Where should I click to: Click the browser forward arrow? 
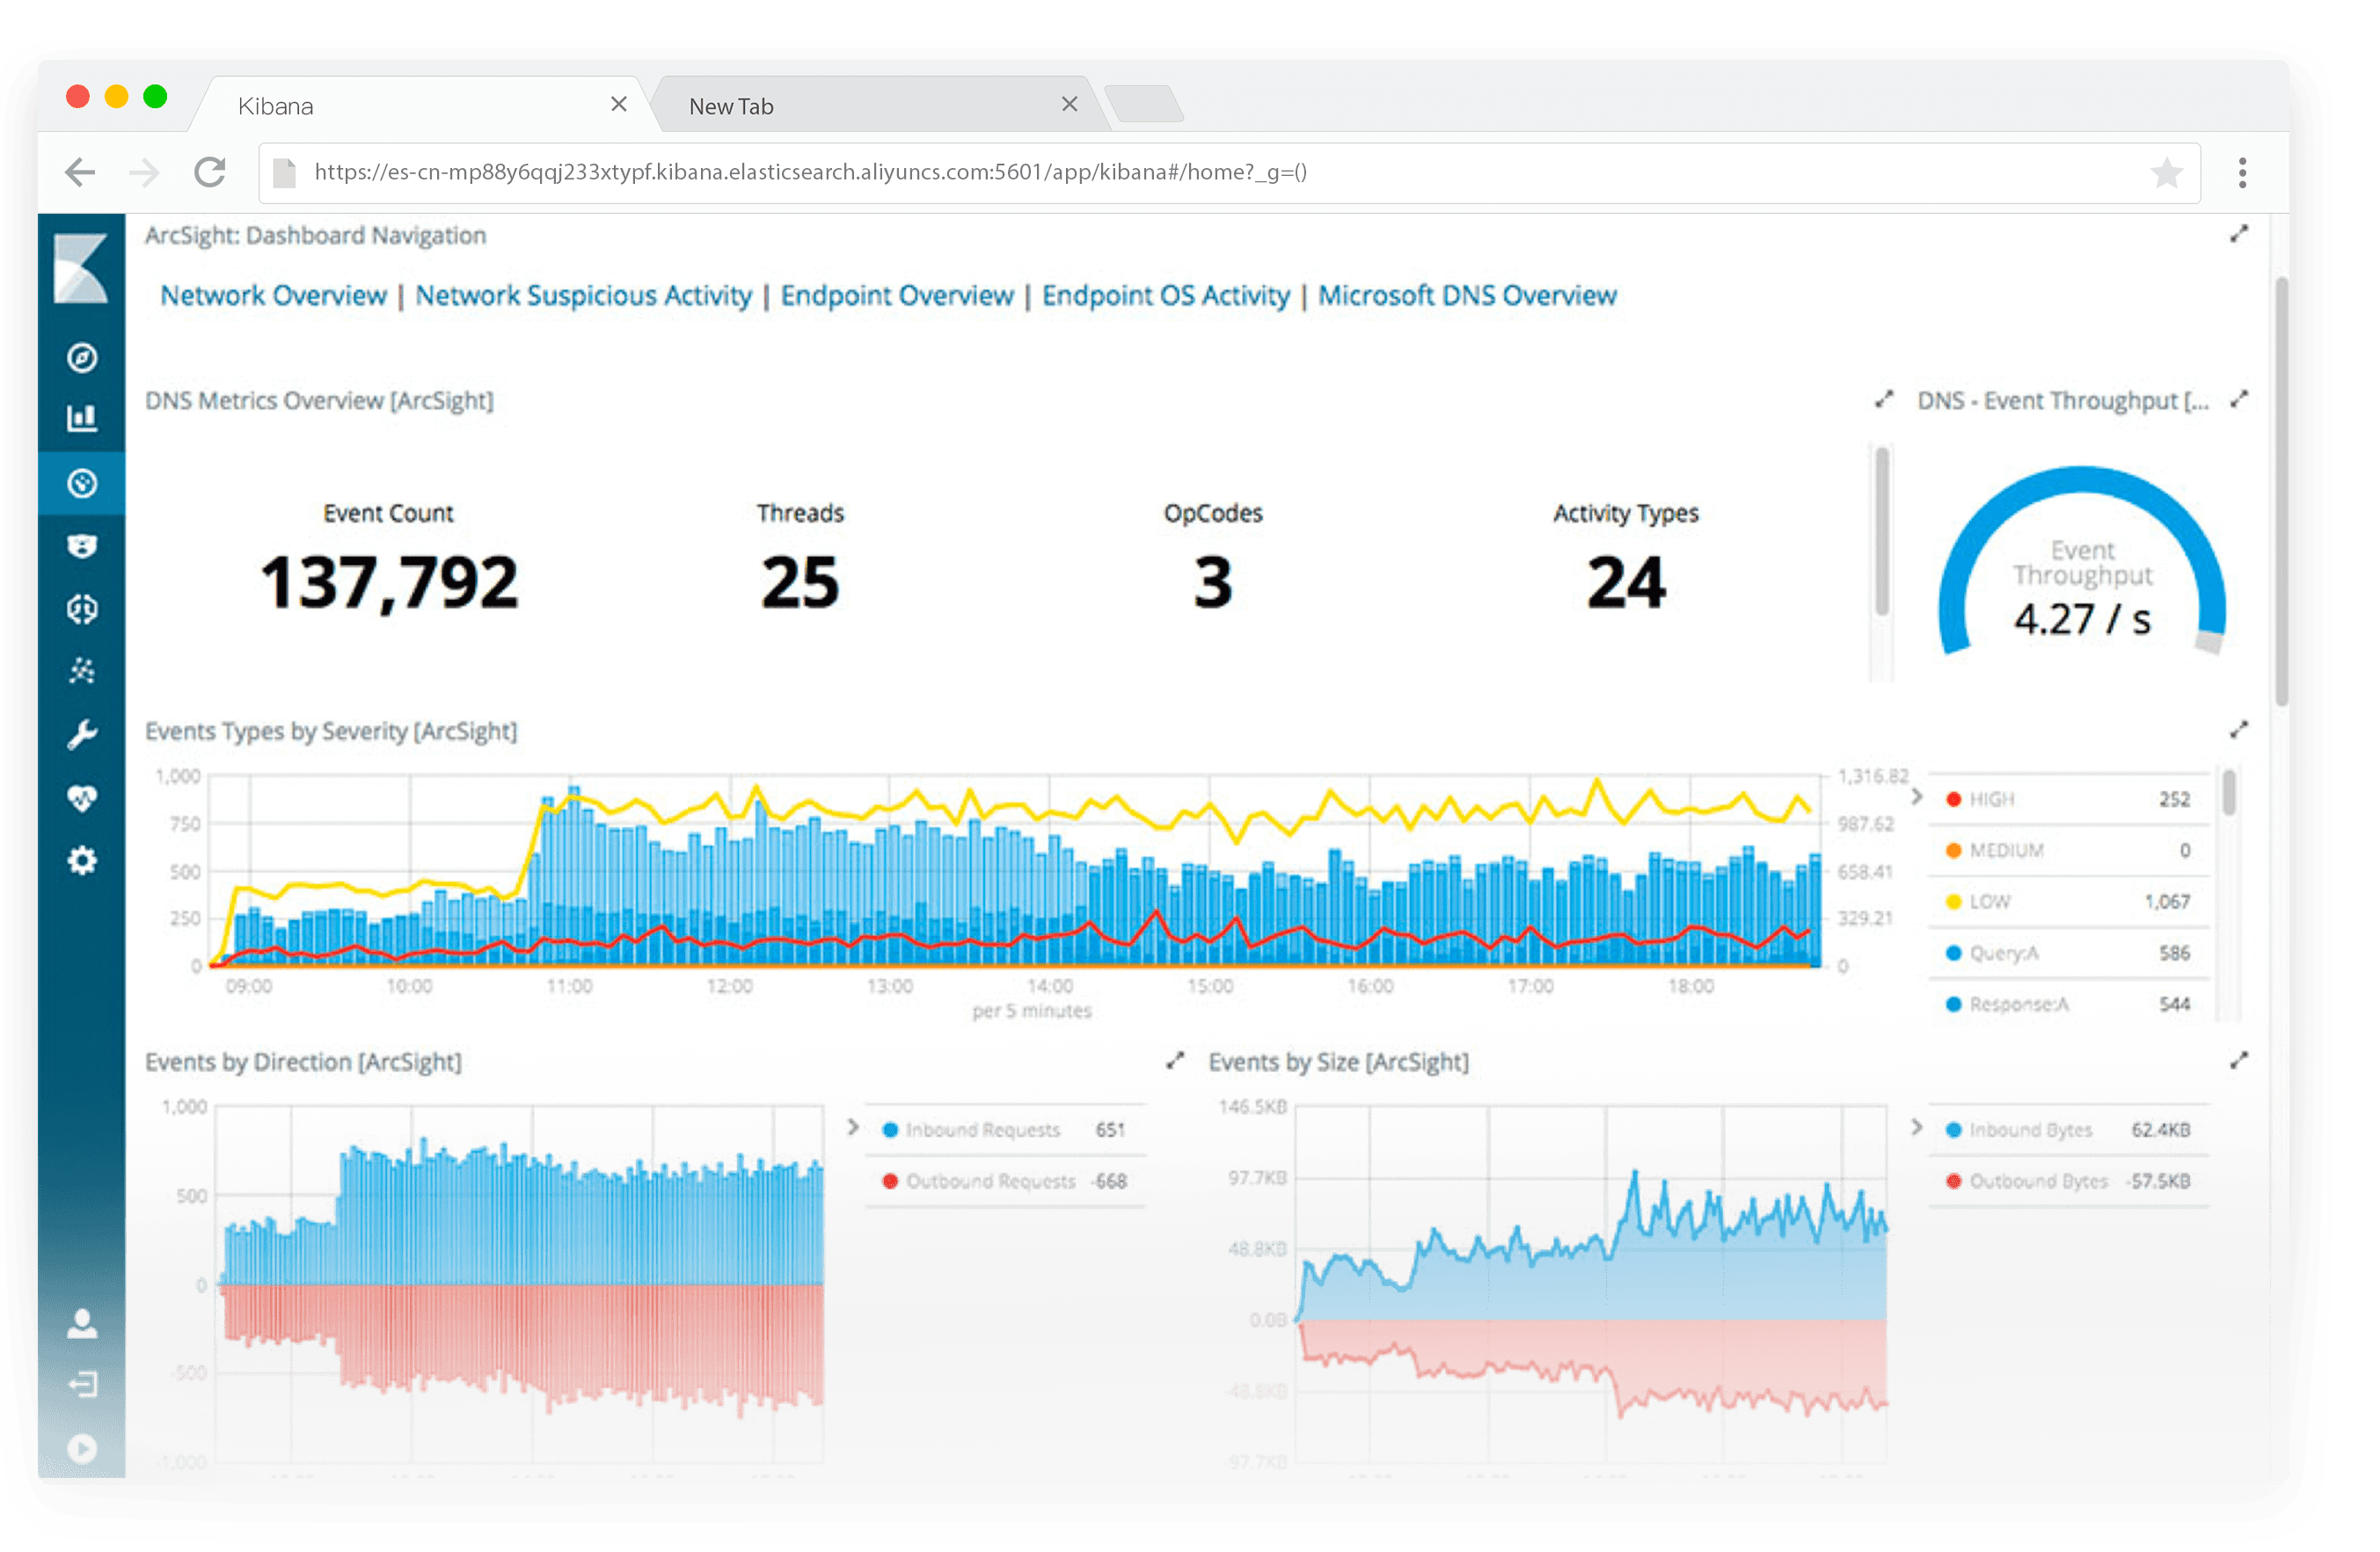(145, 172)
